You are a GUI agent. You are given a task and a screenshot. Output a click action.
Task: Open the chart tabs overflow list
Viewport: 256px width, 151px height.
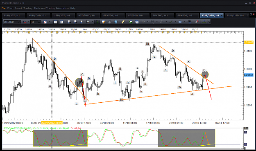(247, 15)
